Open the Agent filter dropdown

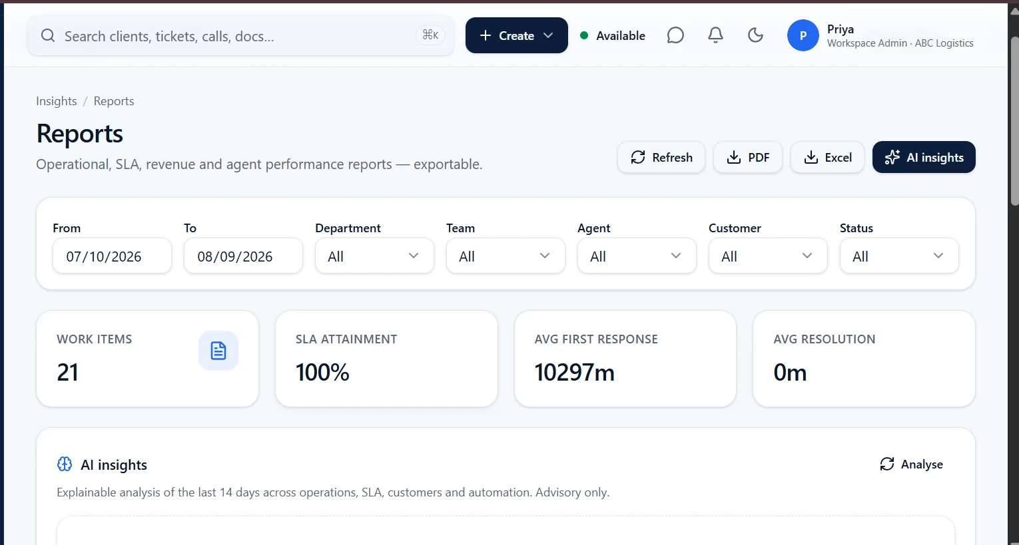pos(637,256)
